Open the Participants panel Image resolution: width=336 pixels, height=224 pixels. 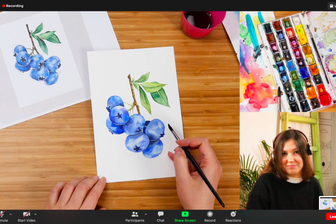[x=135, y=216]
